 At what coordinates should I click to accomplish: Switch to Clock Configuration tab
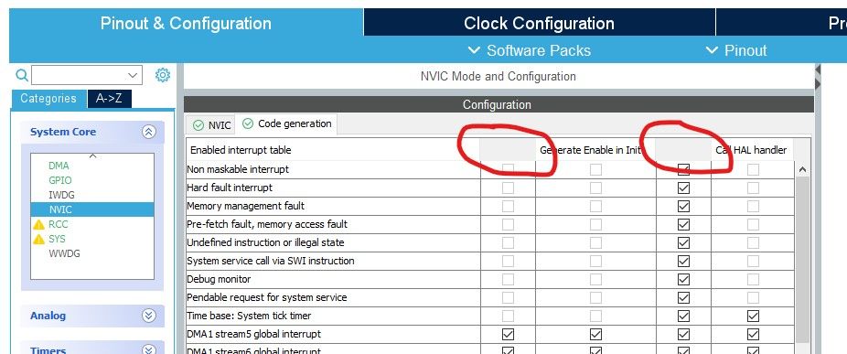(539, 23)
